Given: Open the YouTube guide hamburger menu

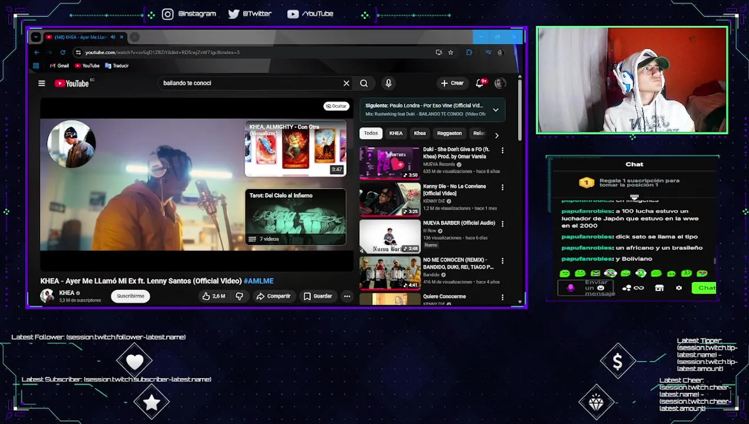Looking at the screenshot, I should 42,83.
